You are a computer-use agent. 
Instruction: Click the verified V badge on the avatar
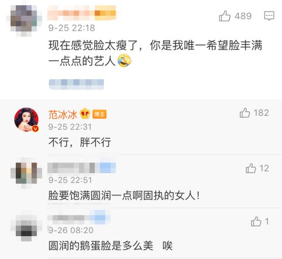pyautogui.click(x=36, y=128)
